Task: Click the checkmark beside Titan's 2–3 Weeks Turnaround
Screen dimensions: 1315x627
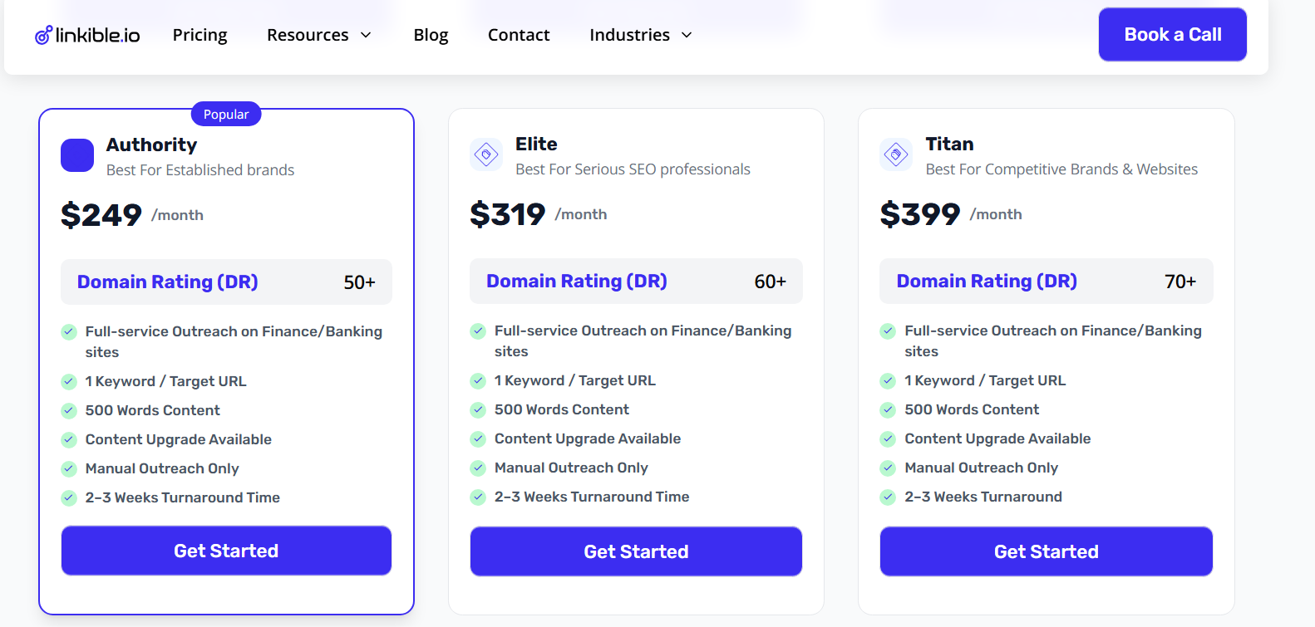Action: [888, 497]
